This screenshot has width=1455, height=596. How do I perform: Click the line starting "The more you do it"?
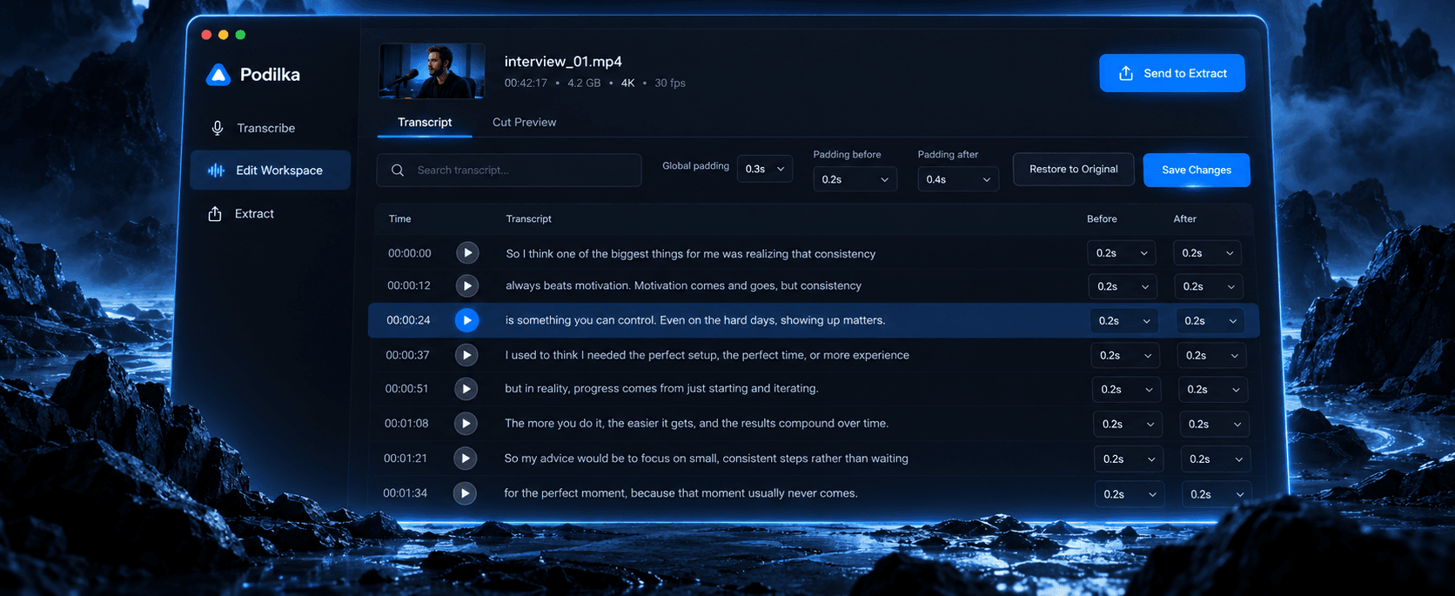pos(696,424)
